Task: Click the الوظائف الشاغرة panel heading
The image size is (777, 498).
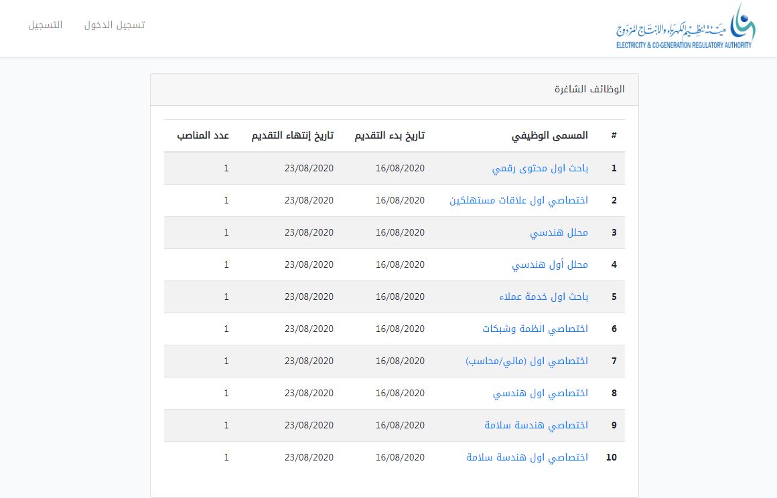Action: (x=589, y=89)
